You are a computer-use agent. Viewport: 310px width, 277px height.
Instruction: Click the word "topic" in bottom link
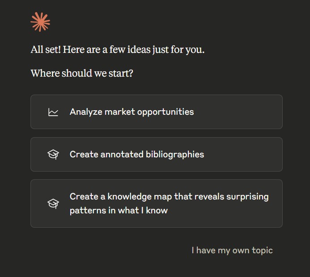(262, 250)
